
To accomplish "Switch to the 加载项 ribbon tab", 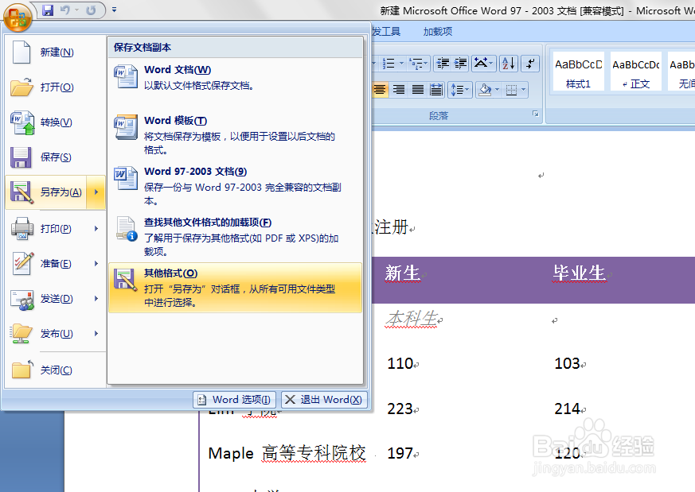I will coord(437,31).
